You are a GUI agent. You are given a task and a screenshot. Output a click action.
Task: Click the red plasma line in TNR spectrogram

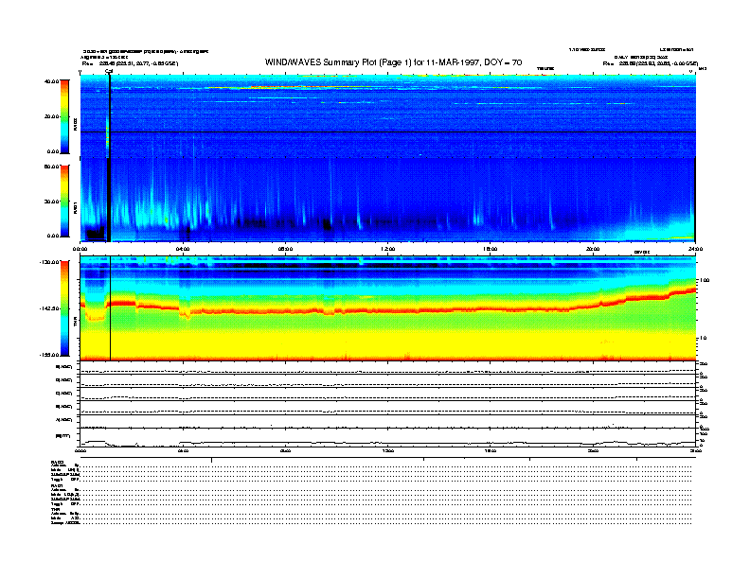click(387, 310)
